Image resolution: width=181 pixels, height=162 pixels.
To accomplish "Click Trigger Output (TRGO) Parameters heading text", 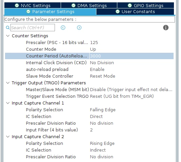I will 49,83.
